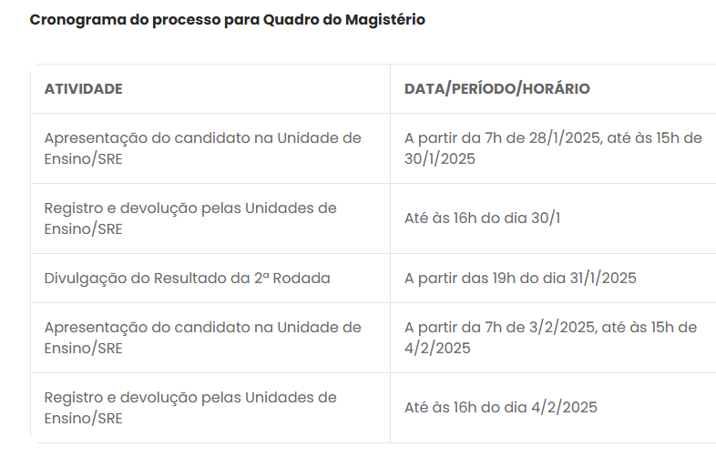The image size is (716, 457).
Task: Select the Apresentação do candidato cell for 28/1/2025
Action: pos(202,148)
